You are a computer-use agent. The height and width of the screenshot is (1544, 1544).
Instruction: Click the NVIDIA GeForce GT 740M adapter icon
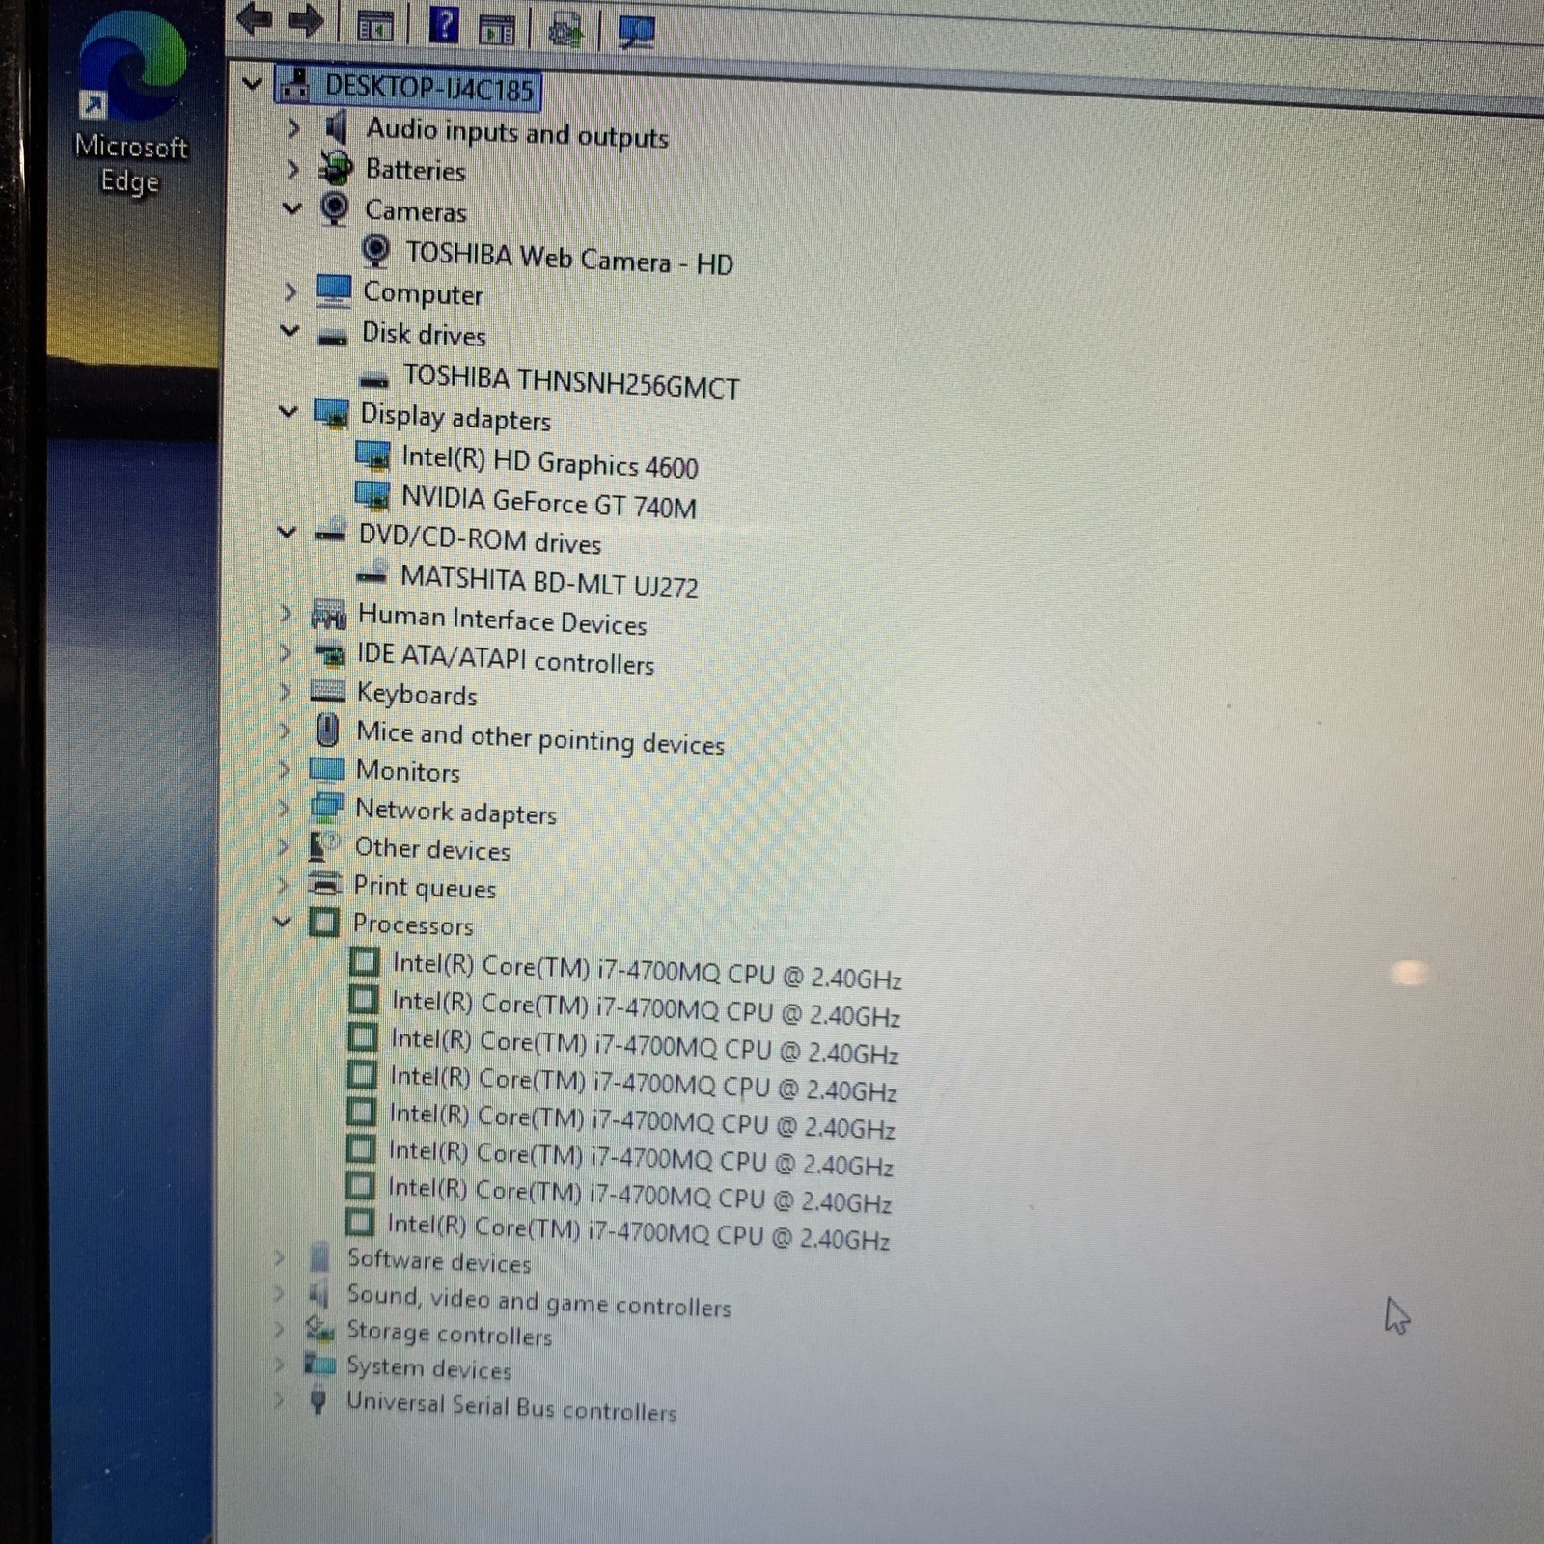(372, 496)
